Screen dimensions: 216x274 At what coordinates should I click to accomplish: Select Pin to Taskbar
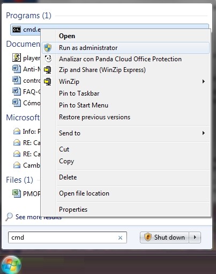(79, 93)
